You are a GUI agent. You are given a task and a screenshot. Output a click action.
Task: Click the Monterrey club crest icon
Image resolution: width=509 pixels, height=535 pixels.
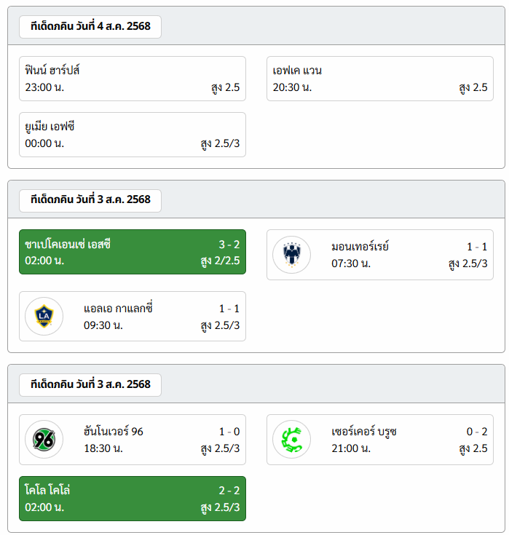click(291, 255)
